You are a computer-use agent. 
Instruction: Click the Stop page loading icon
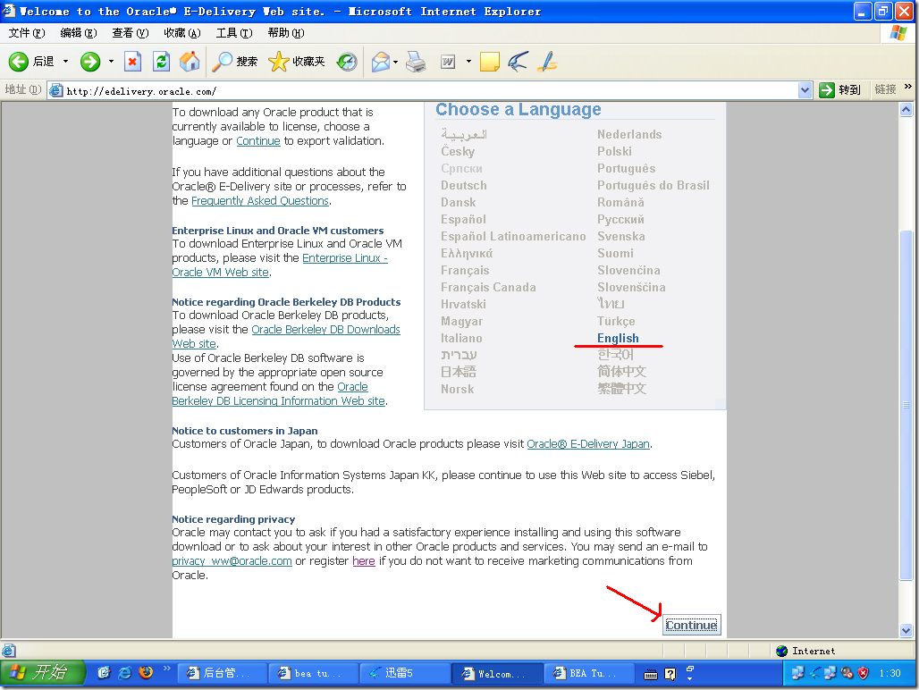pyautogui.click(x=132, y=62)
